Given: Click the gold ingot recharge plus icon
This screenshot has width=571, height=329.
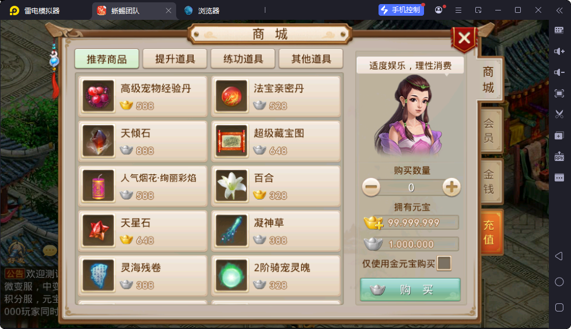Looking at the screenshot, I should coord(374,223).
